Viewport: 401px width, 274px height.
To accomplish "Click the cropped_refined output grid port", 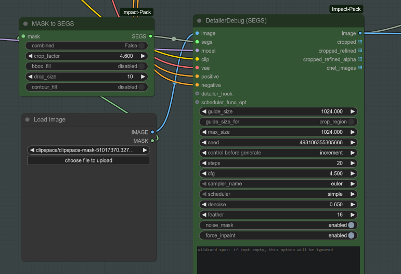I will 360,51.
